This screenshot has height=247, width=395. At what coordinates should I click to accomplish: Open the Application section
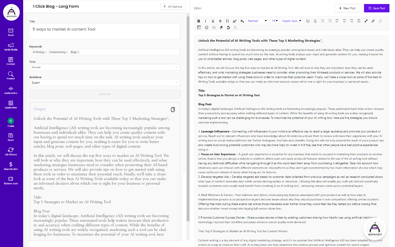click(x=11, y=105)
